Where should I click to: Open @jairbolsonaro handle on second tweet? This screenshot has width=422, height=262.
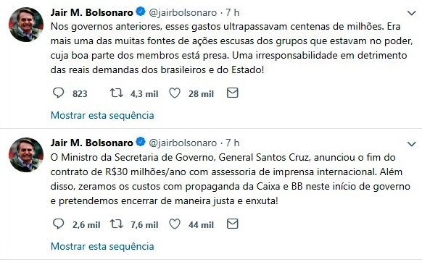point(183,143)
